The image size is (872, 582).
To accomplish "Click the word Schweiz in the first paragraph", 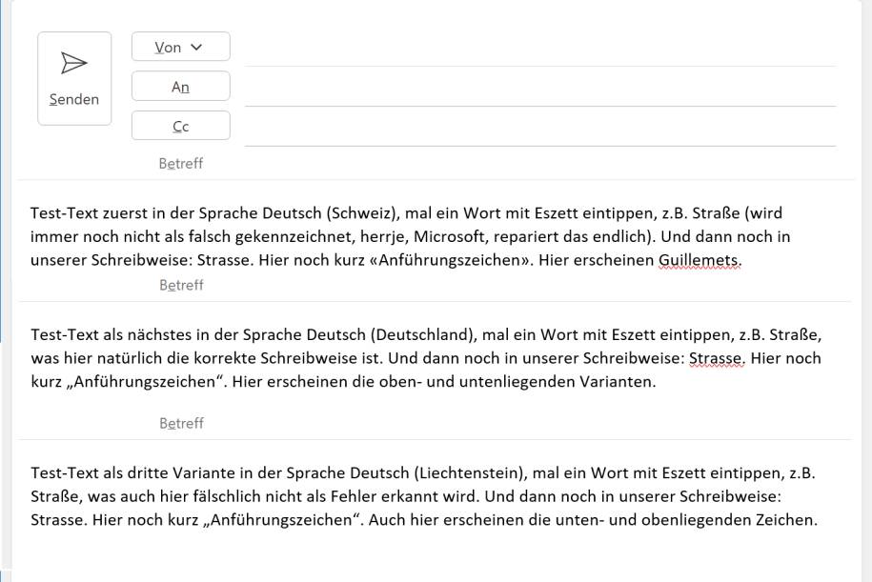I will (359, 213).
